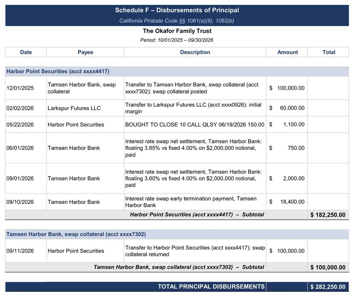Click the date 09/10/2026
This screenshot has width=354, height=301.
tap(20, 202)
